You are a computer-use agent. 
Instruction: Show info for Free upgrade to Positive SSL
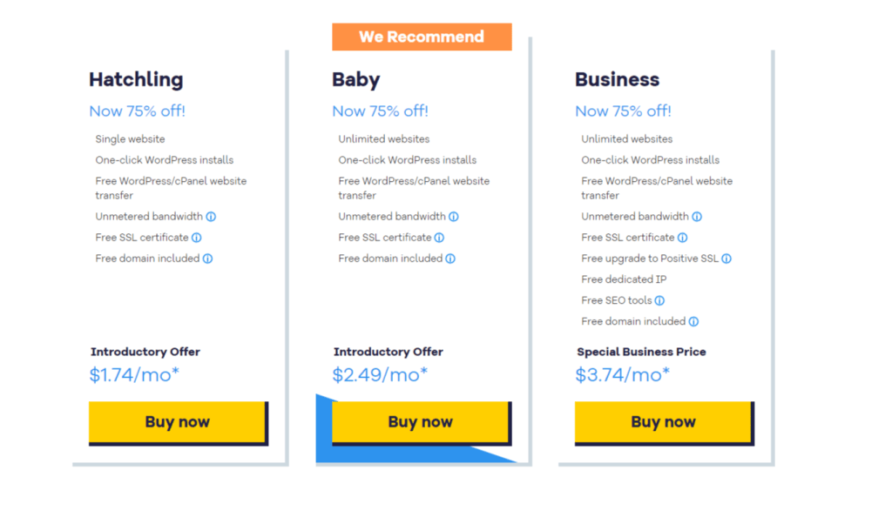pos(726,259)
